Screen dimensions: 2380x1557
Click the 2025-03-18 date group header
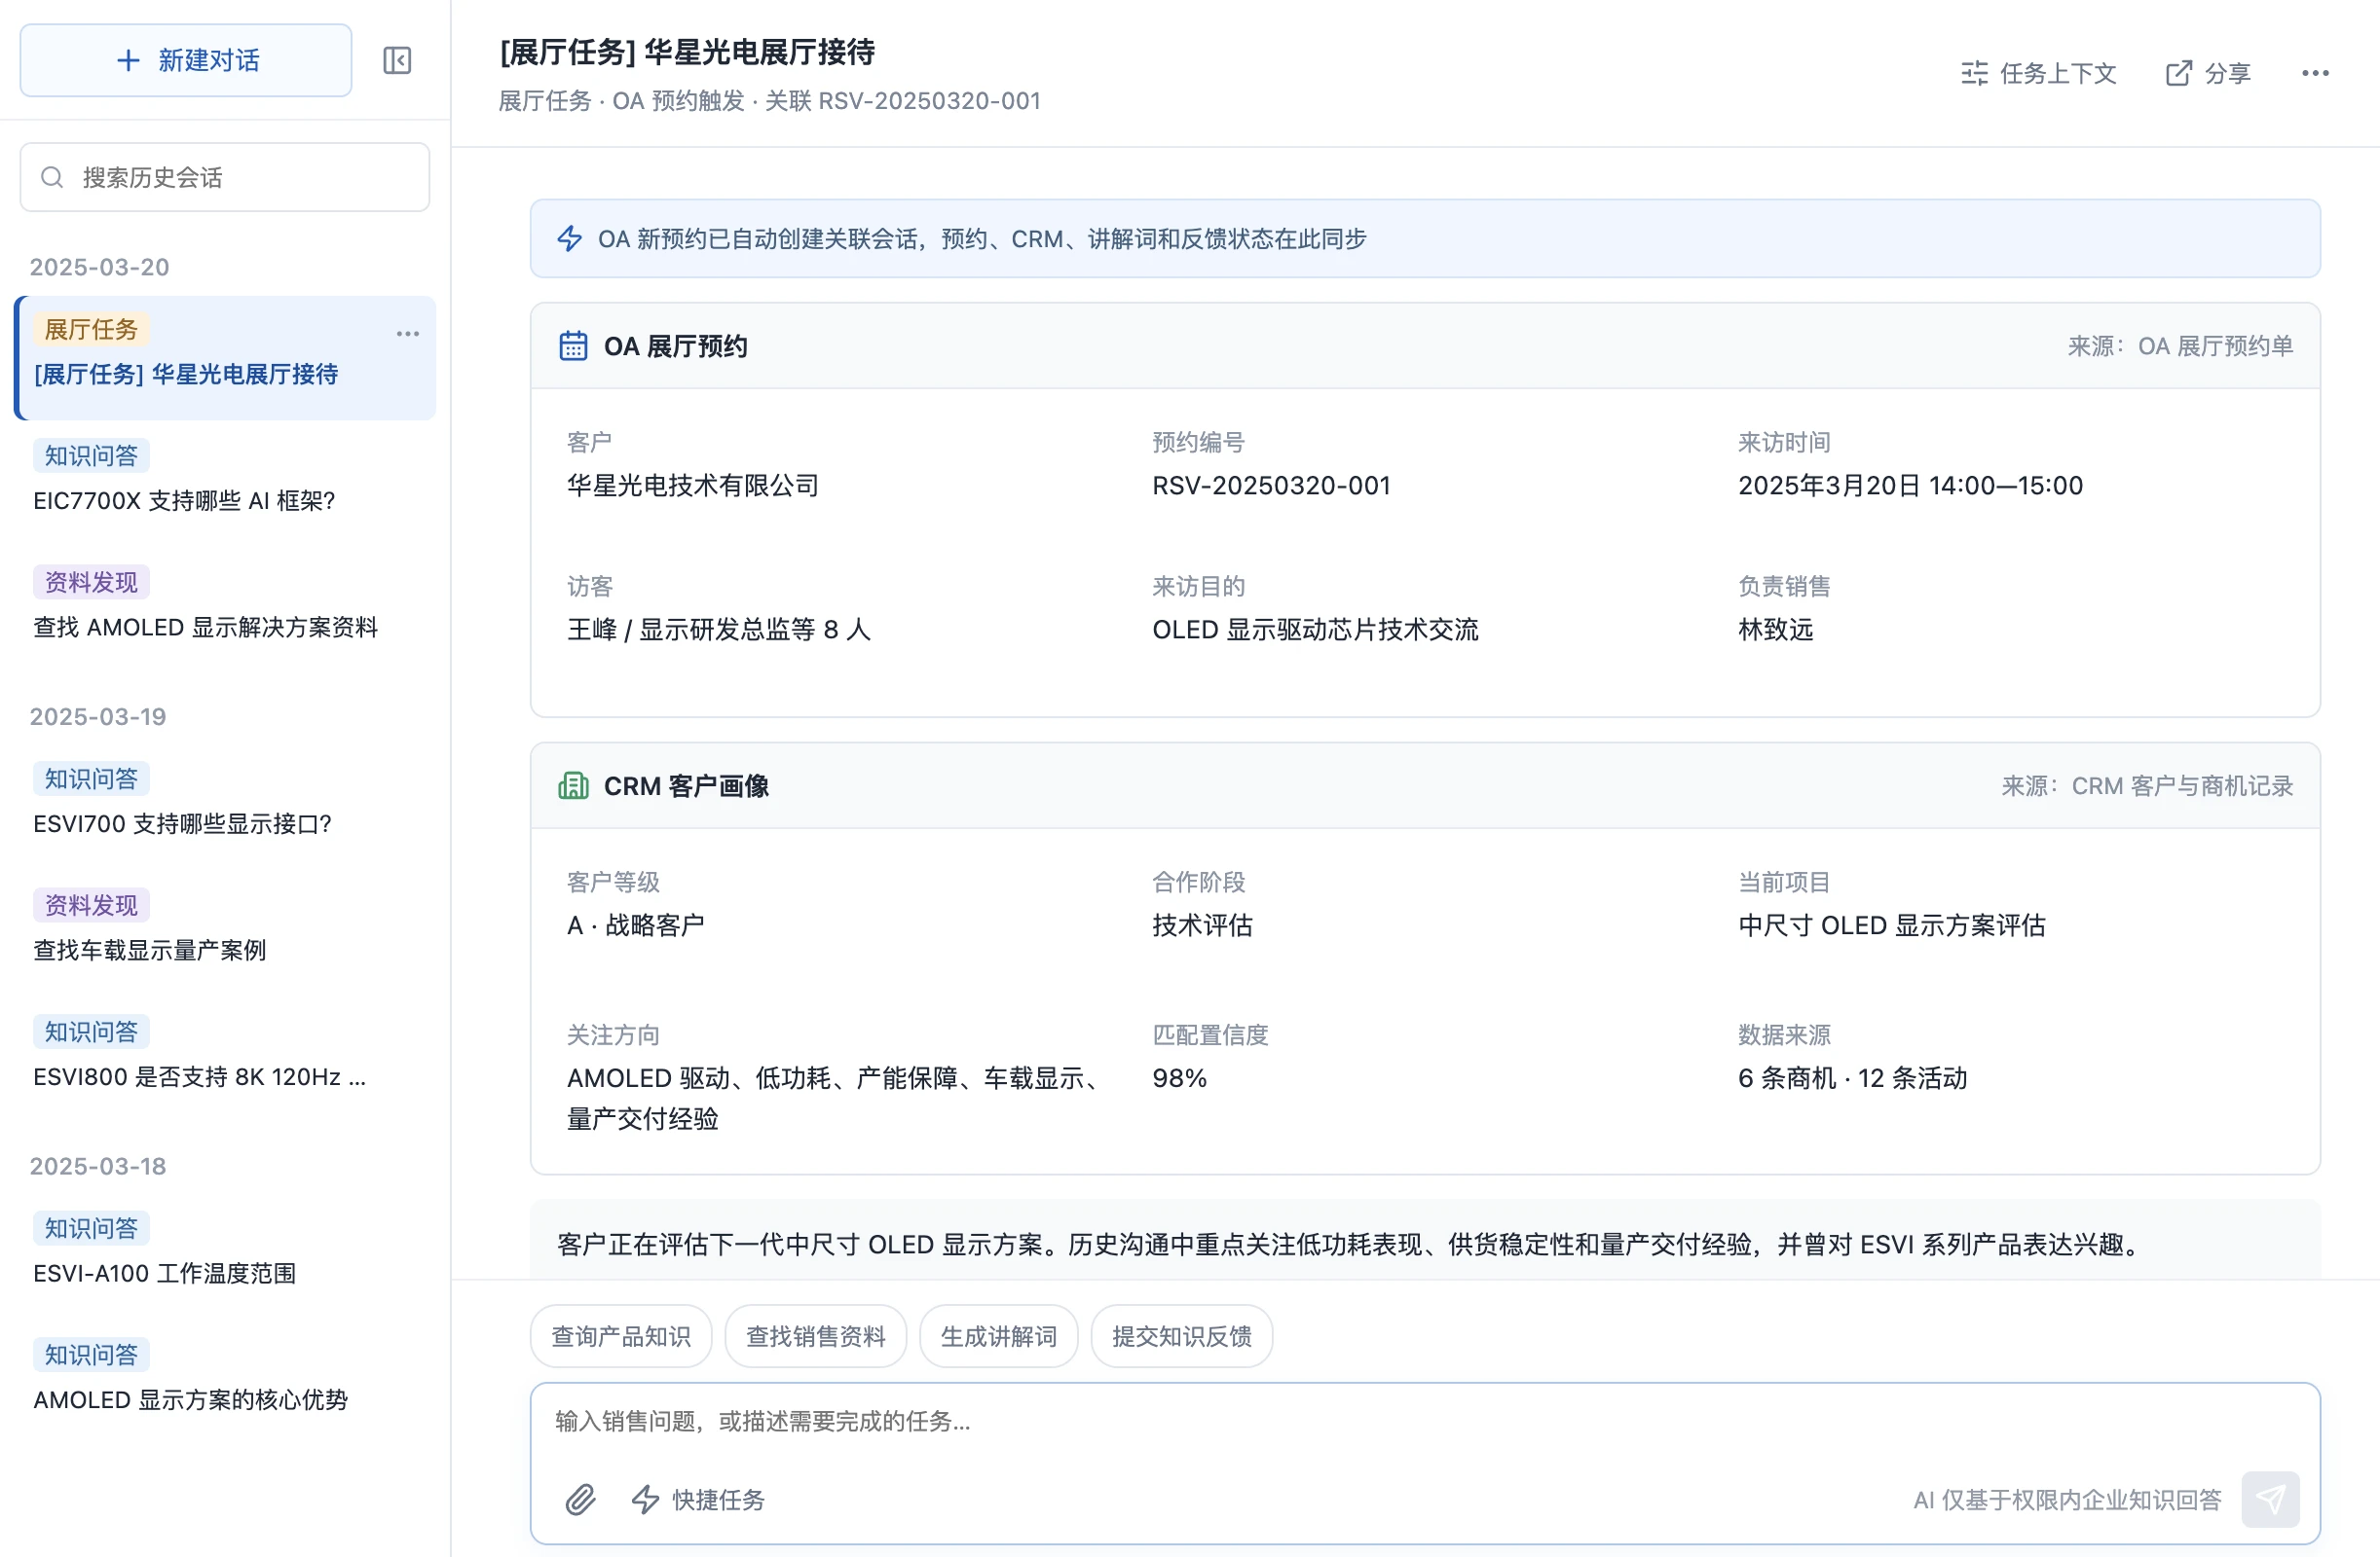98,1166
